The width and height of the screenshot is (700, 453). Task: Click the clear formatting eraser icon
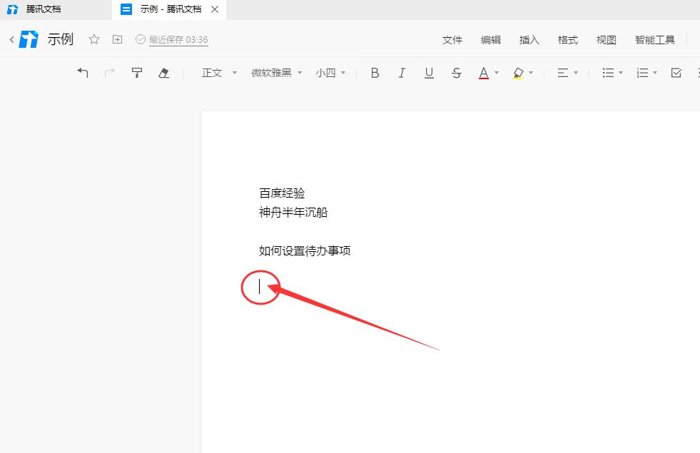[x=163, y=72]
